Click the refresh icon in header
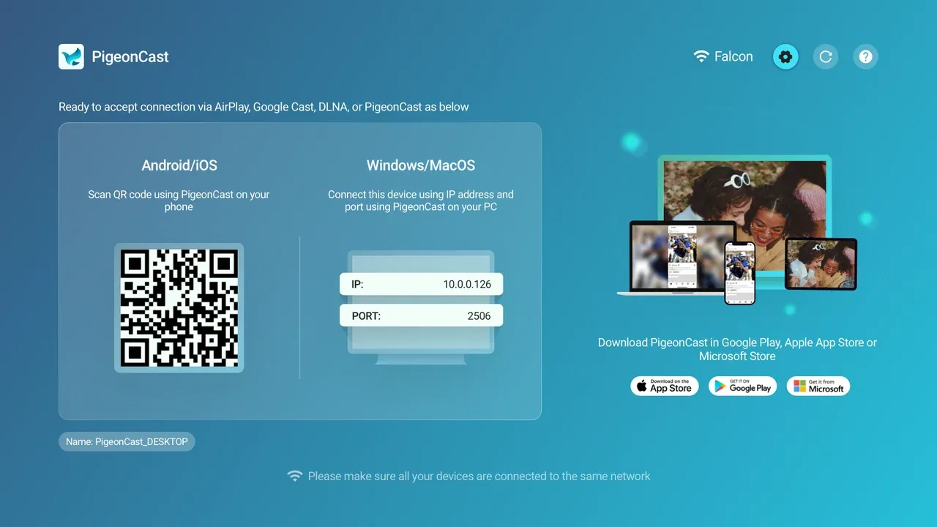Viewport: 937px width, 527px height. click(x=826, y=56)
